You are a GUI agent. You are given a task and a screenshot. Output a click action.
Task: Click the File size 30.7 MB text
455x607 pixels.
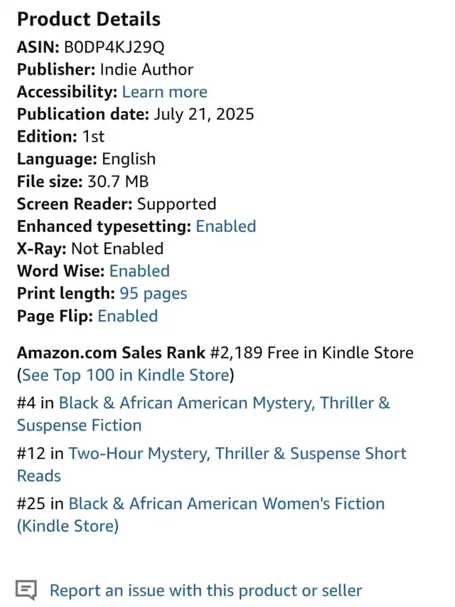point(82,181)
